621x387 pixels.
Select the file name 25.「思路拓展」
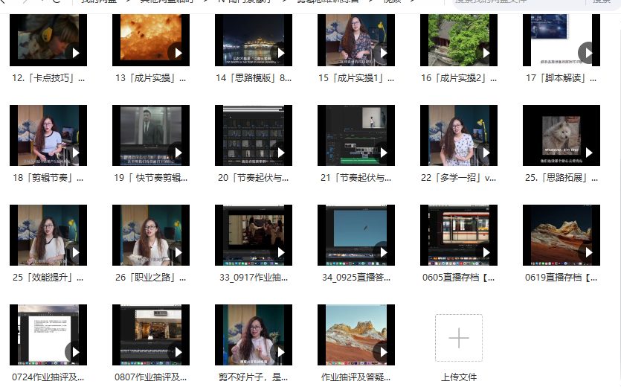click(562, 178)
